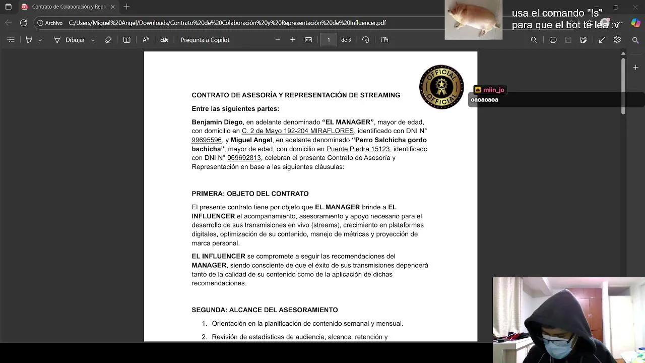Click the webcam overlay feed

(569, 320)
